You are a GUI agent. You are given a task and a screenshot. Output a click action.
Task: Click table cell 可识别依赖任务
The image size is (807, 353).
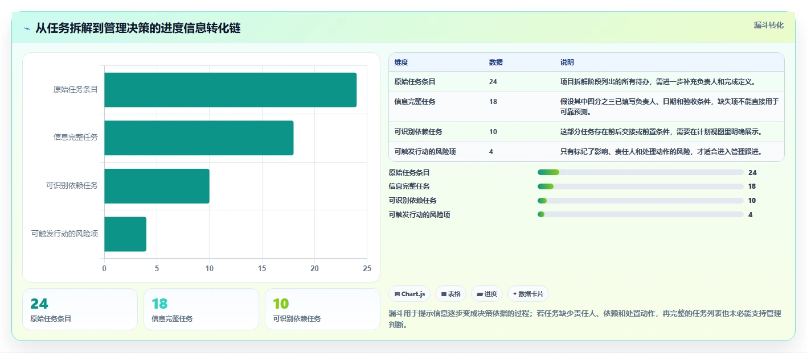(418, 132)
